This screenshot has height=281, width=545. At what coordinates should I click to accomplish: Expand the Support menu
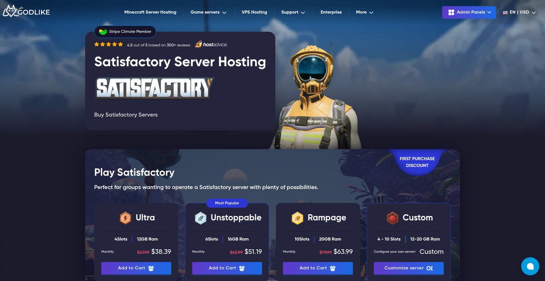293,12
